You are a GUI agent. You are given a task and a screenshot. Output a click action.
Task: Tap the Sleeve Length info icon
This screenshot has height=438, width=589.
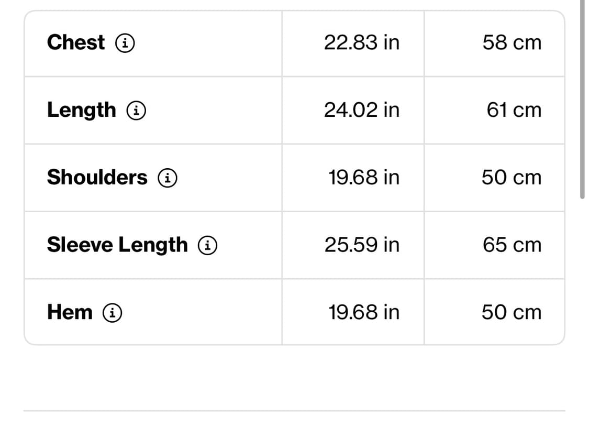click(x=207, y=245)
